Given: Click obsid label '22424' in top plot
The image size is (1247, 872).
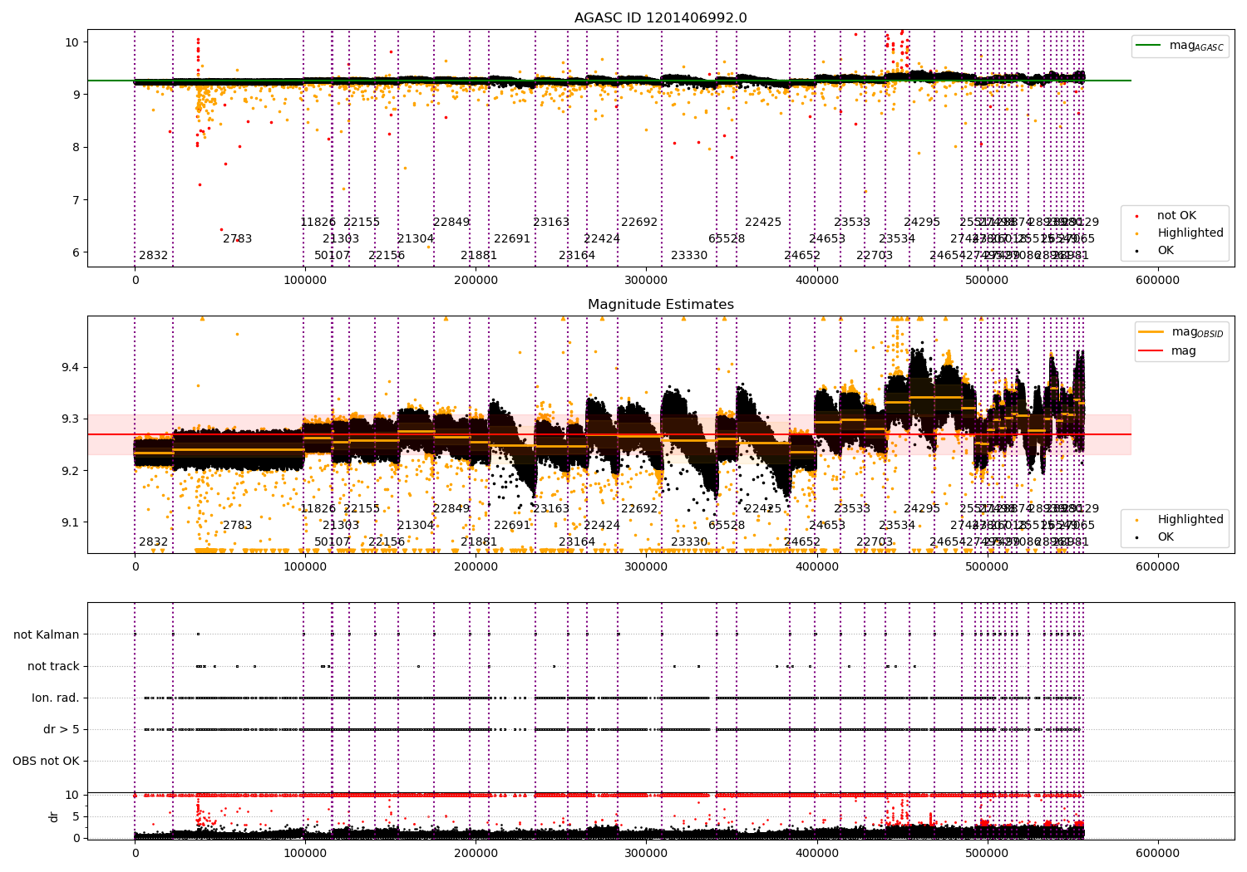Looking at the screenshot, I should click(602, 239).
